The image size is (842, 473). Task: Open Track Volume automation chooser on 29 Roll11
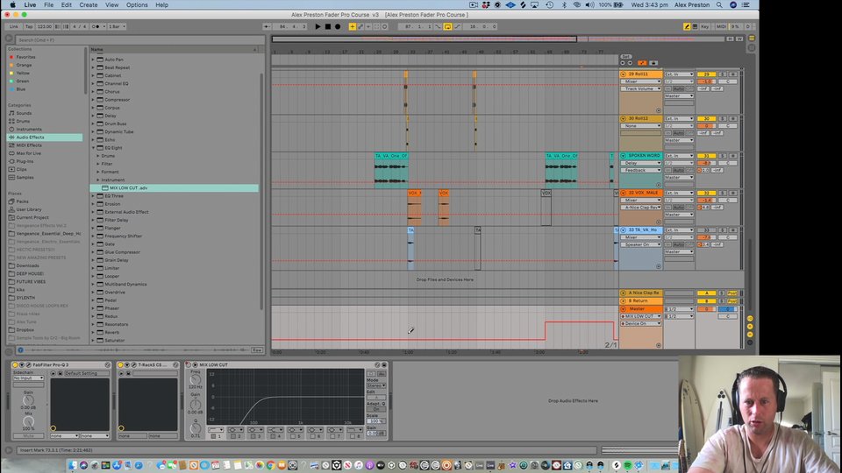click(641, 88)
